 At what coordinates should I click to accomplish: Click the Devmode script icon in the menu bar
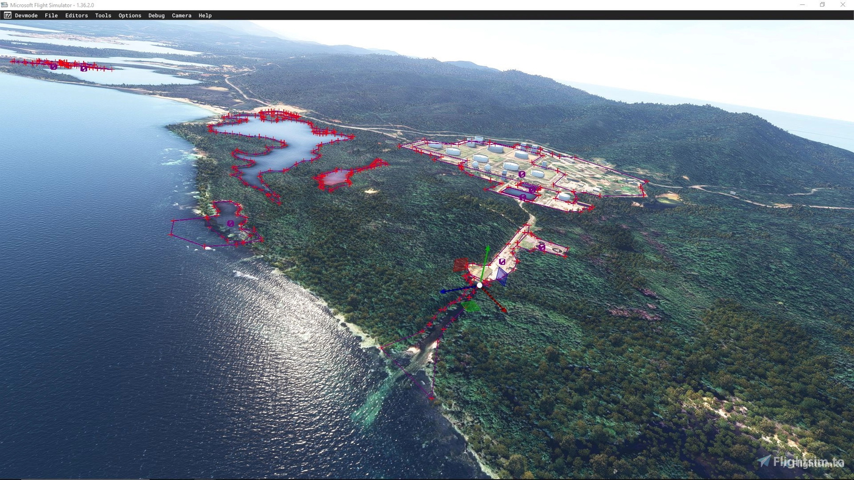[x=7, y=15]
